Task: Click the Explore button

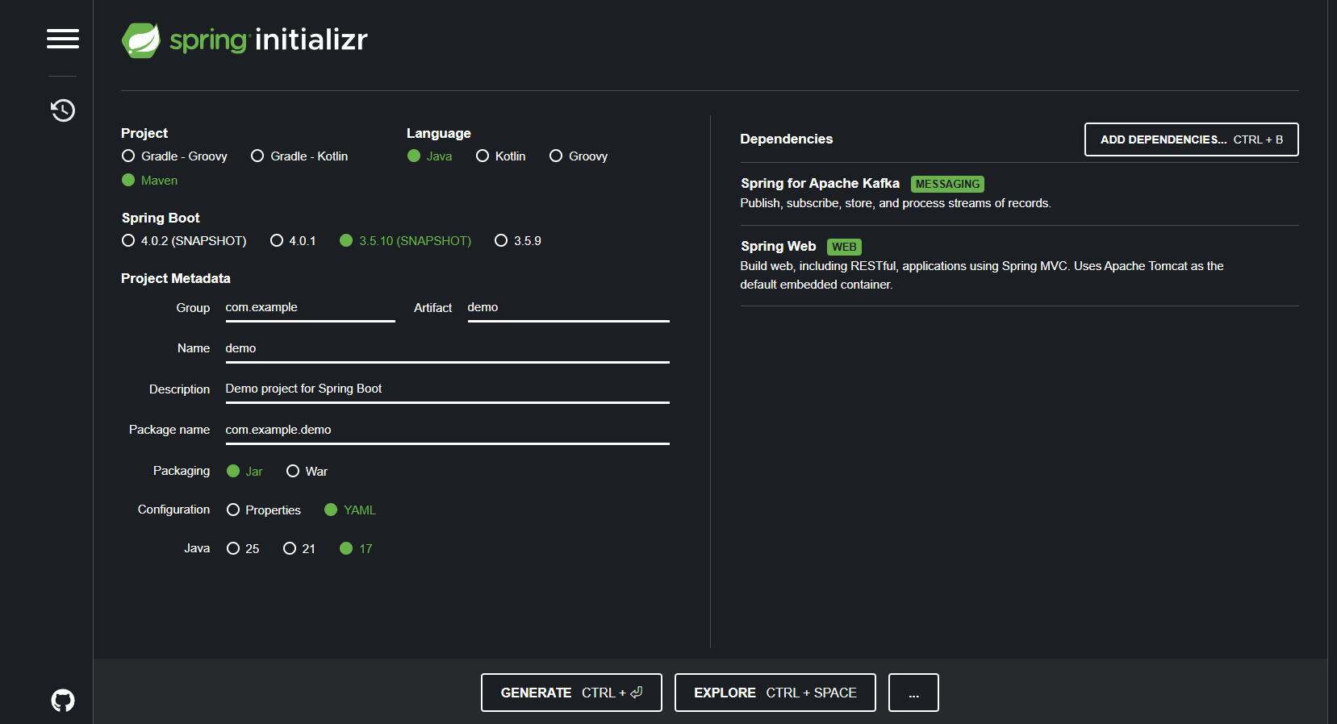Action: [775, 693]
